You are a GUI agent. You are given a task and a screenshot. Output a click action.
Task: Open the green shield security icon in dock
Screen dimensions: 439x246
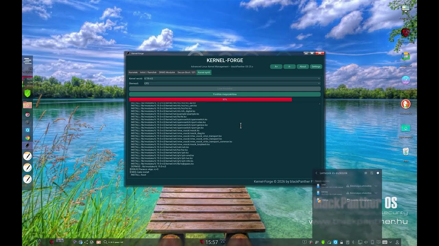(27, 93)
